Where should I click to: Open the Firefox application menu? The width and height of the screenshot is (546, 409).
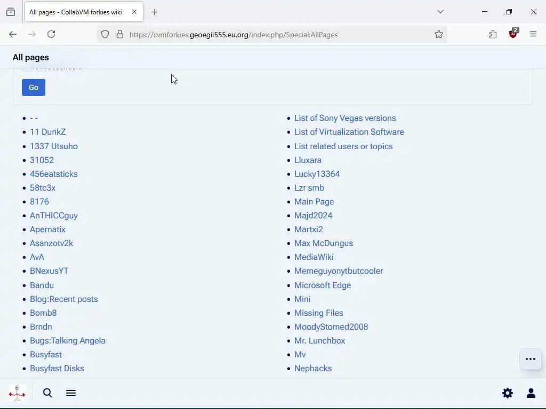pyautogui.click(x=533, y=34)
